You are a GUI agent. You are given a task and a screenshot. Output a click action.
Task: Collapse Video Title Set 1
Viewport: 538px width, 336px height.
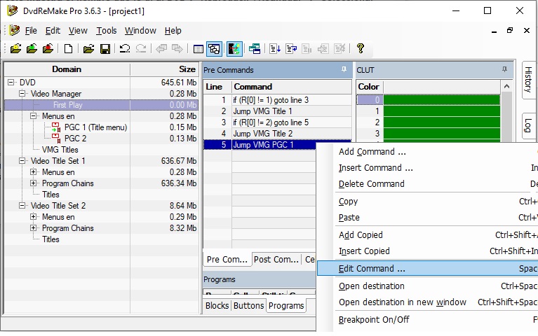pyautogui.click(x=22, y=160)
